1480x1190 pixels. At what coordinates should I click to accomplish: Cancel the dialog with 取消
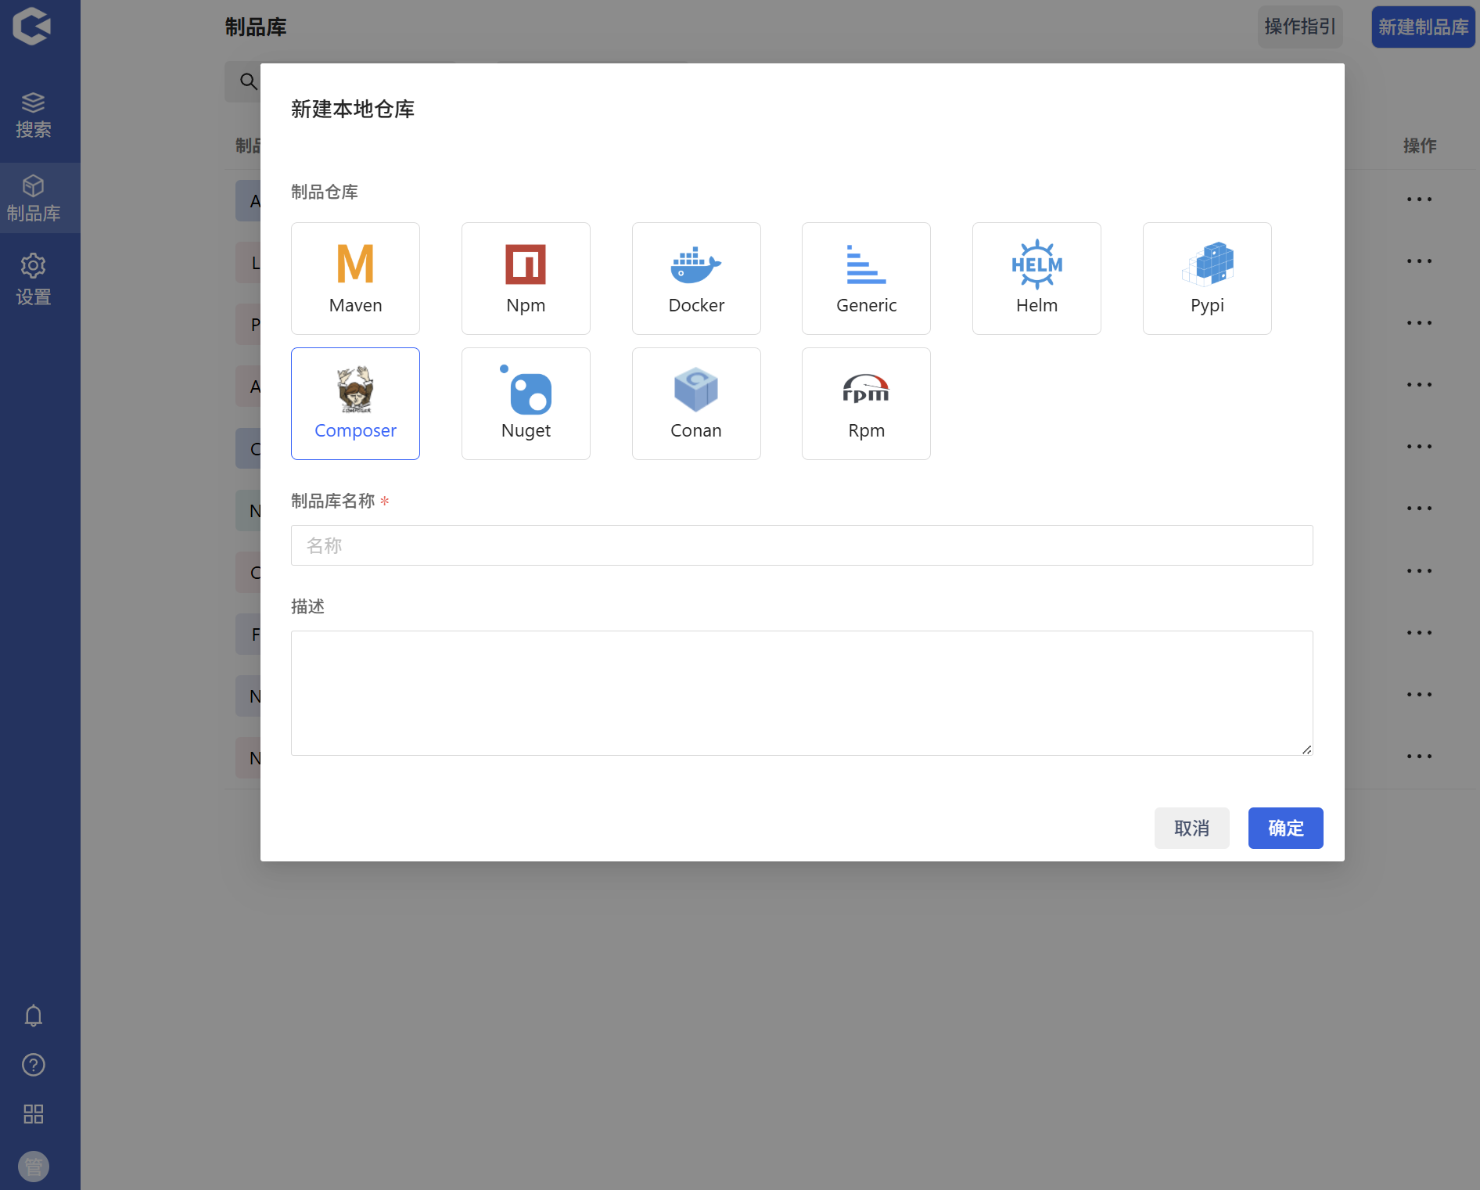point(1191,828)
